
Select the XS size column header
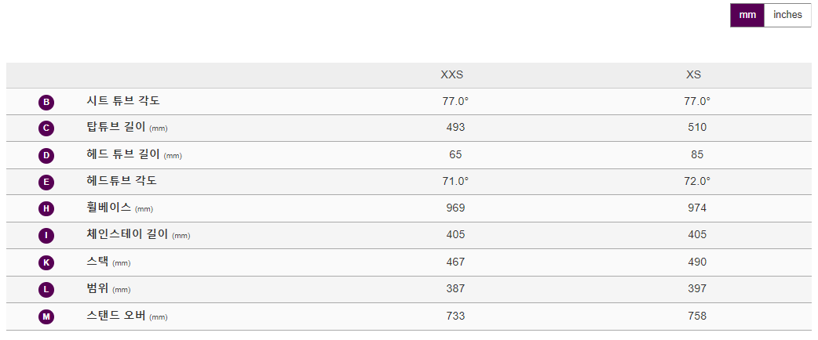[x=693, y=75]
